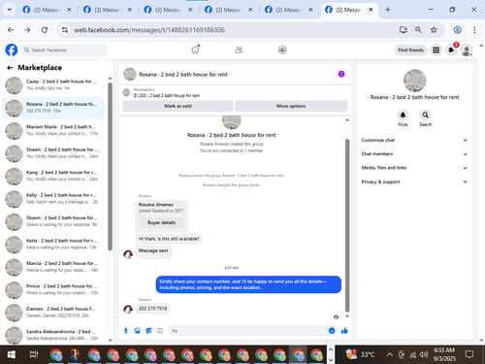Click the Mark as sold button

178,106
